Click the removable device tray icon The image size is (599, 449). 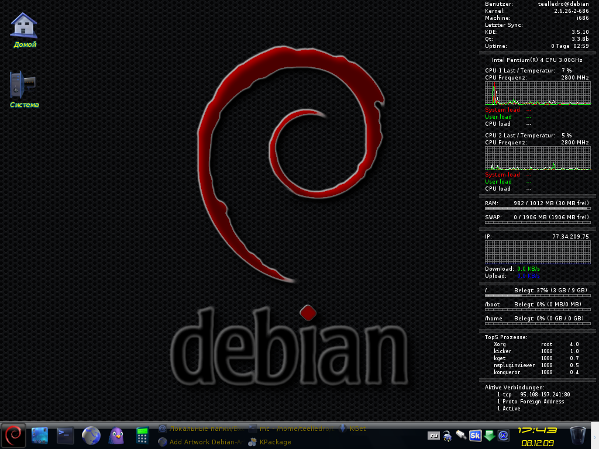tap(461, 435)
